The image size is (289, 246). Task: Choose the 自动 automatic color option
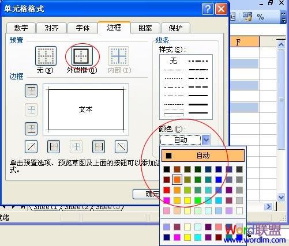203,156
